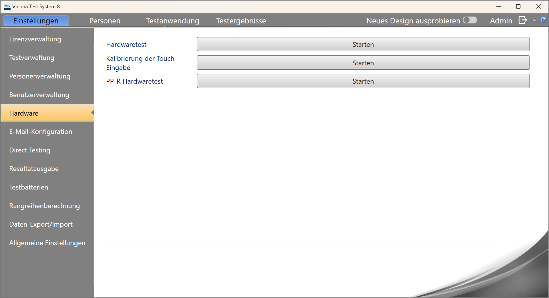
Task: Collapse the header with the small up arrow
Action: pos(534,20)
